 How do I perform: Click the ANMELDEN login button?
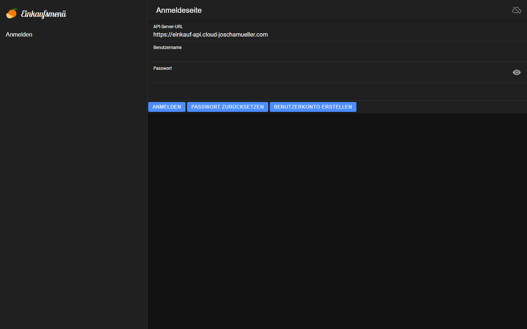coord(167,107)
